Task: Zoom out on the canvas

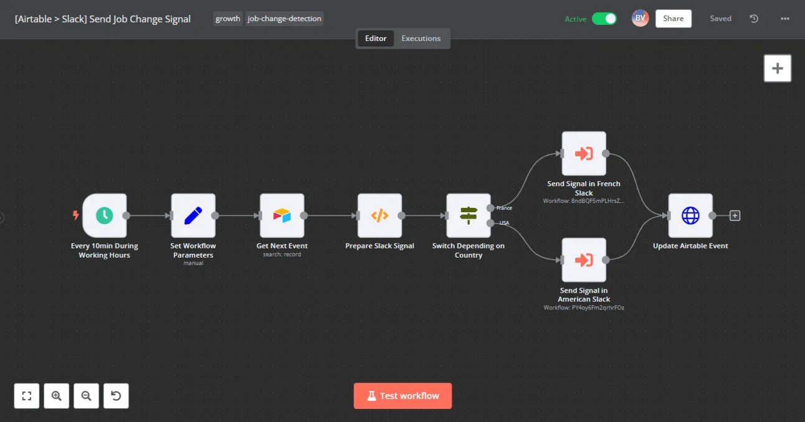Action: [87, 396]
